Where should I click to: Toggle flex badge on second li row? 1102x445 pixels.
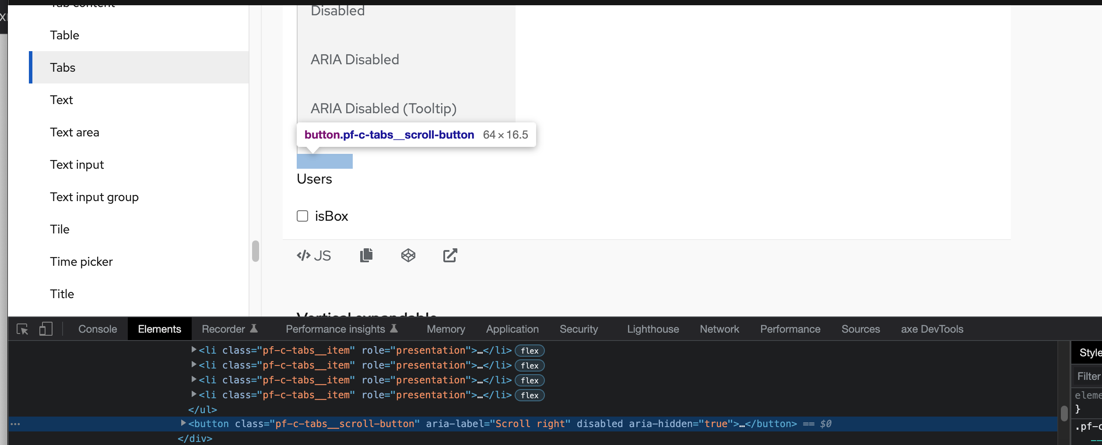click(x=530, y=365)
